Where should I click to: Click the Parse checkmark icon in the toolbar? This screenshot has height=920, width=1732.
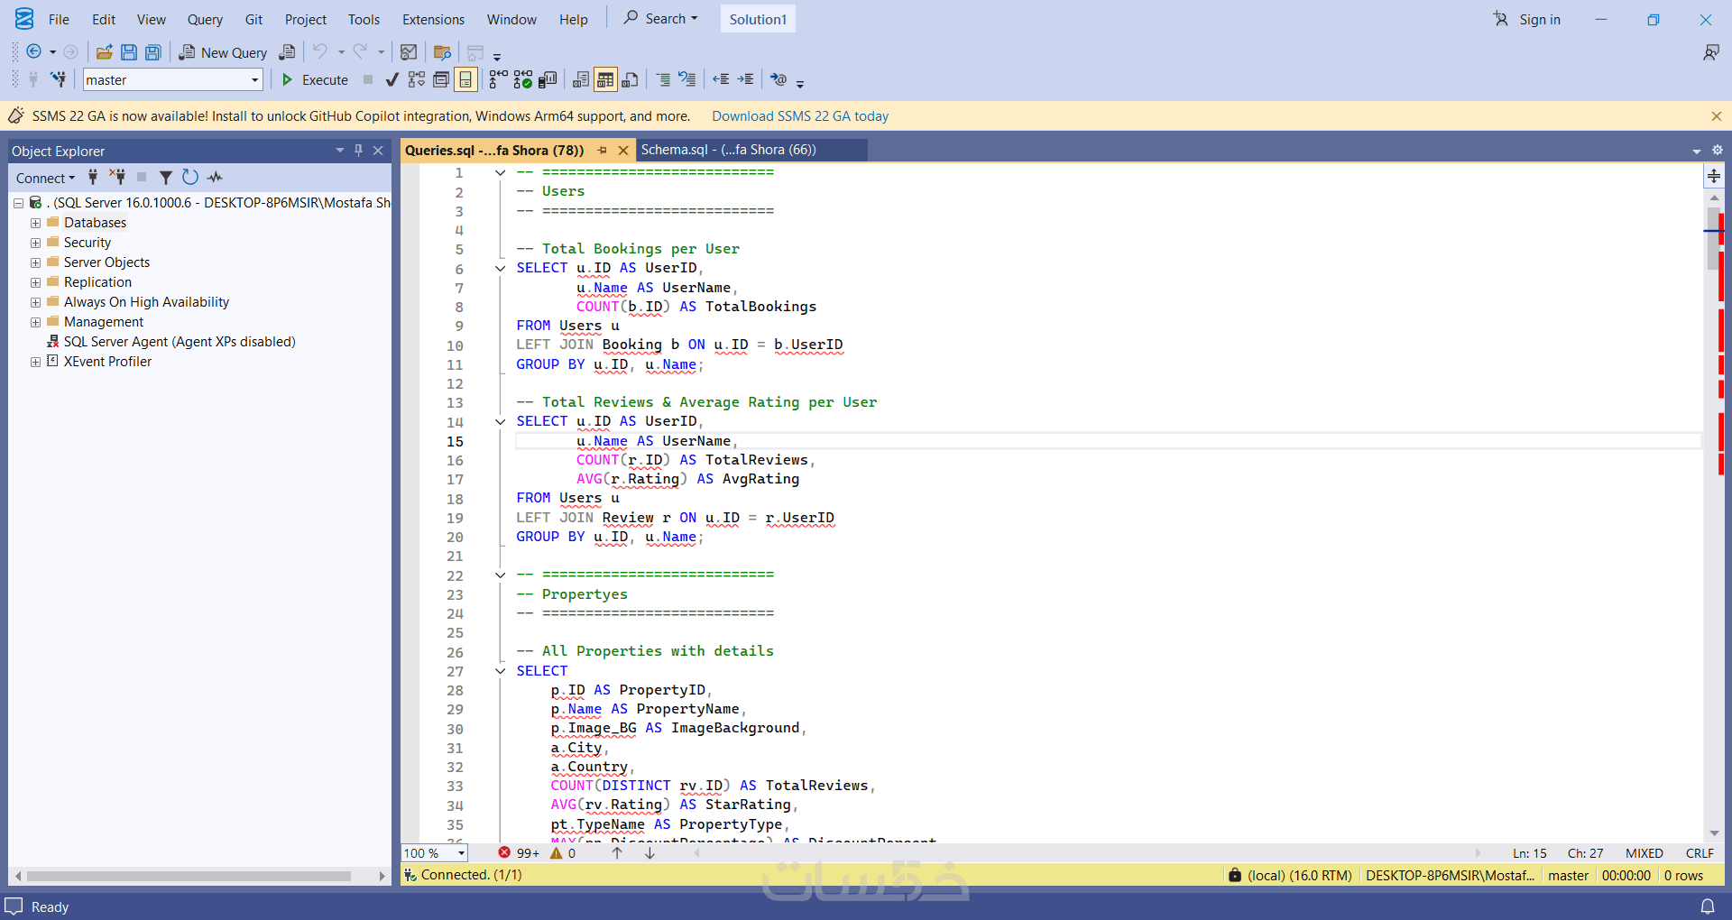coord(392,80)
